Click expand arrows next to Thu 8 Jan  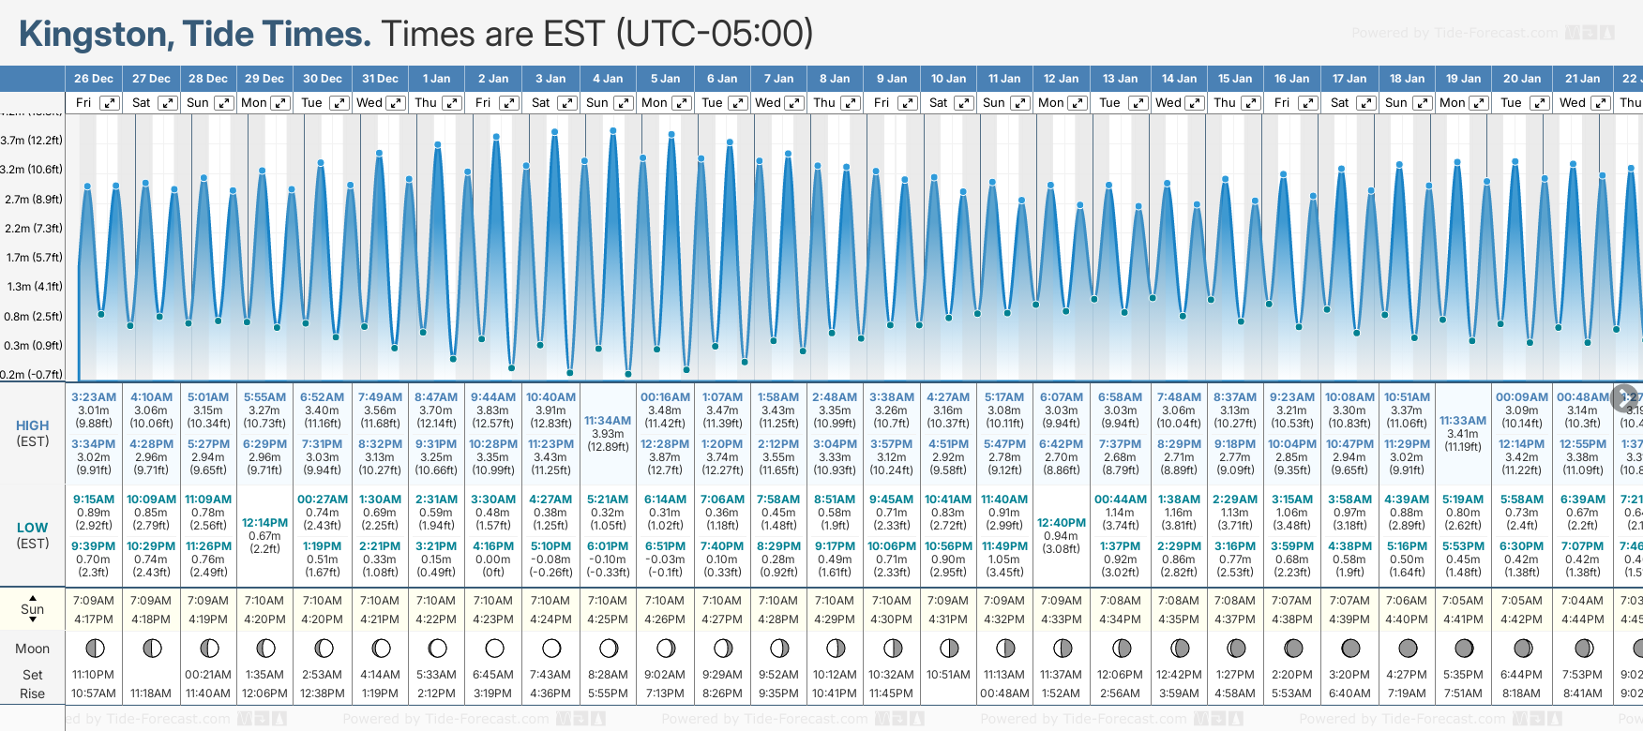[x=851, y=103]
